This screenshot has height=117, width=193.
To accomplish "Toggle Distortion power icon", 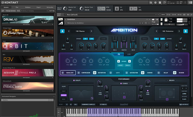I will pos(94,73).
